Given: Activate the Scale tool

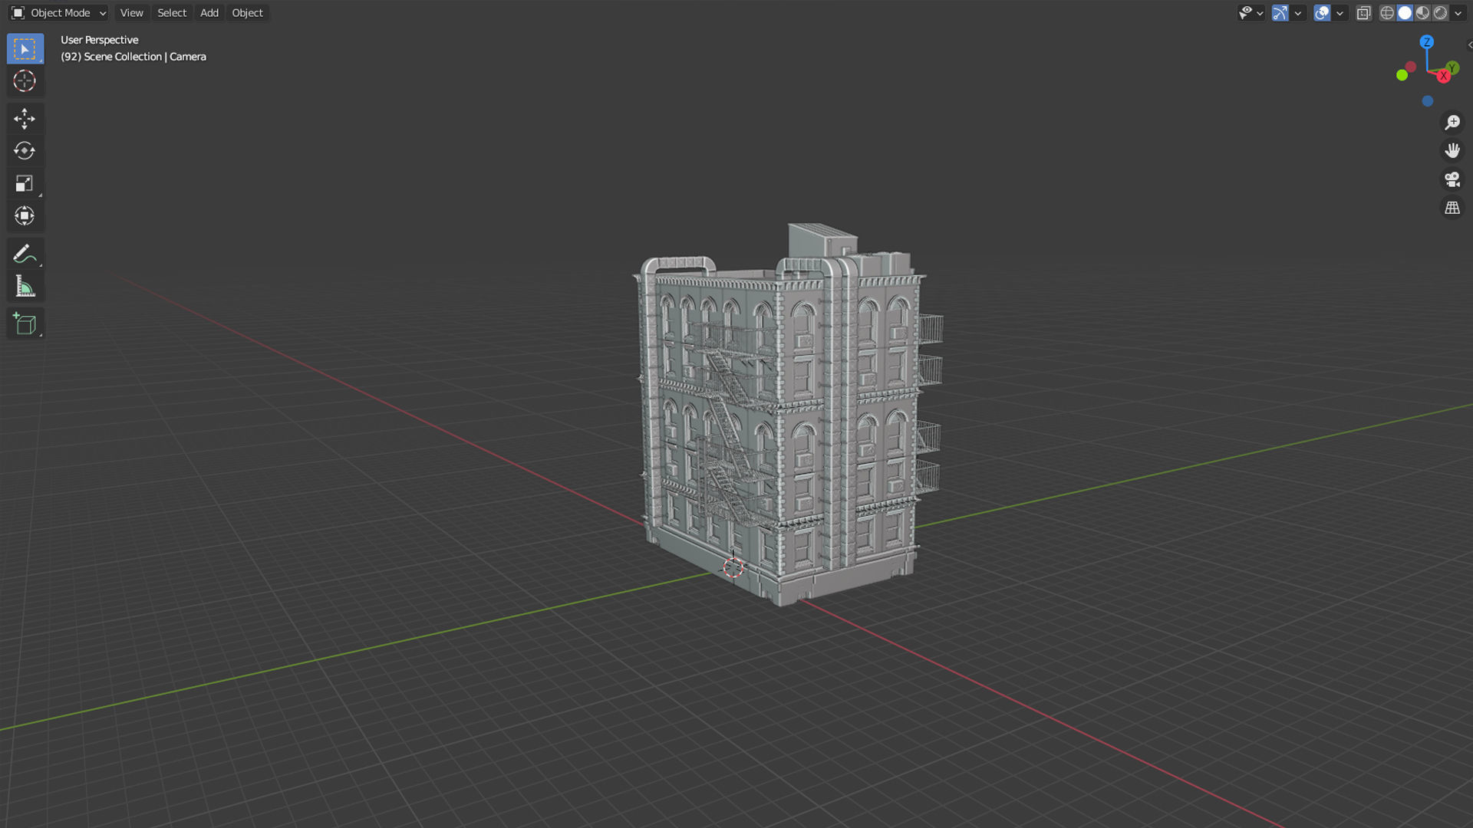Looking at the screenshot, I should (25, 183).
